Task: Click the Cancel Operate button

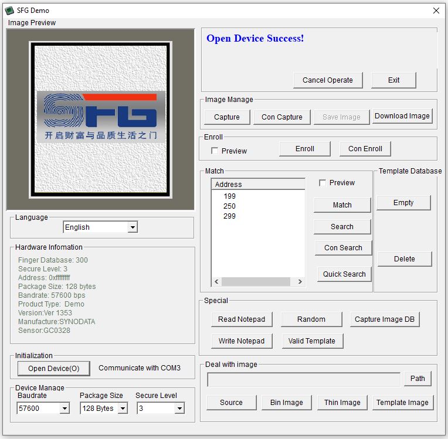Action: [x=328, y=80]
